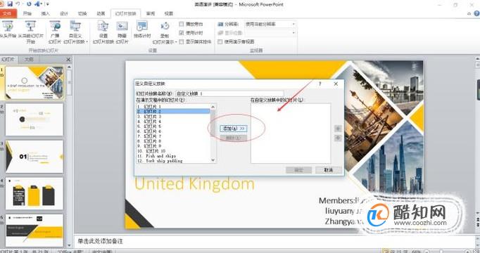The image size is (480, 253).
Task: Open the File tab
Action: (8, 13)
